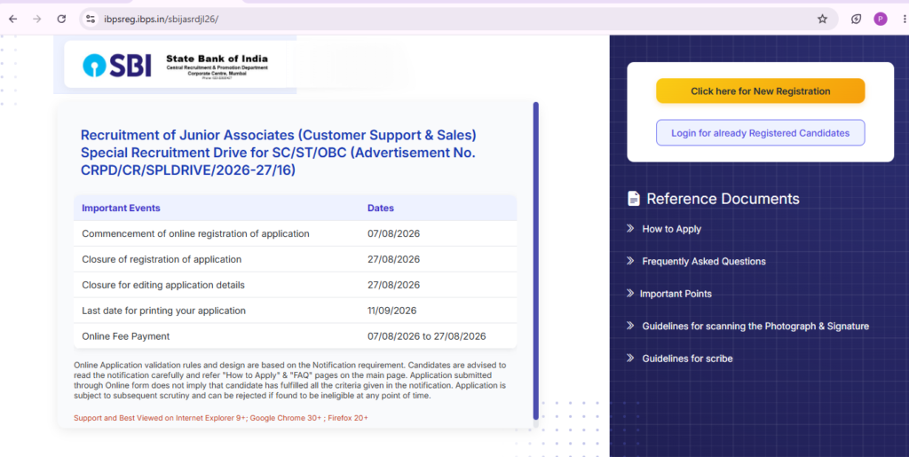Open site information icon in address bar

click(91, 20)
